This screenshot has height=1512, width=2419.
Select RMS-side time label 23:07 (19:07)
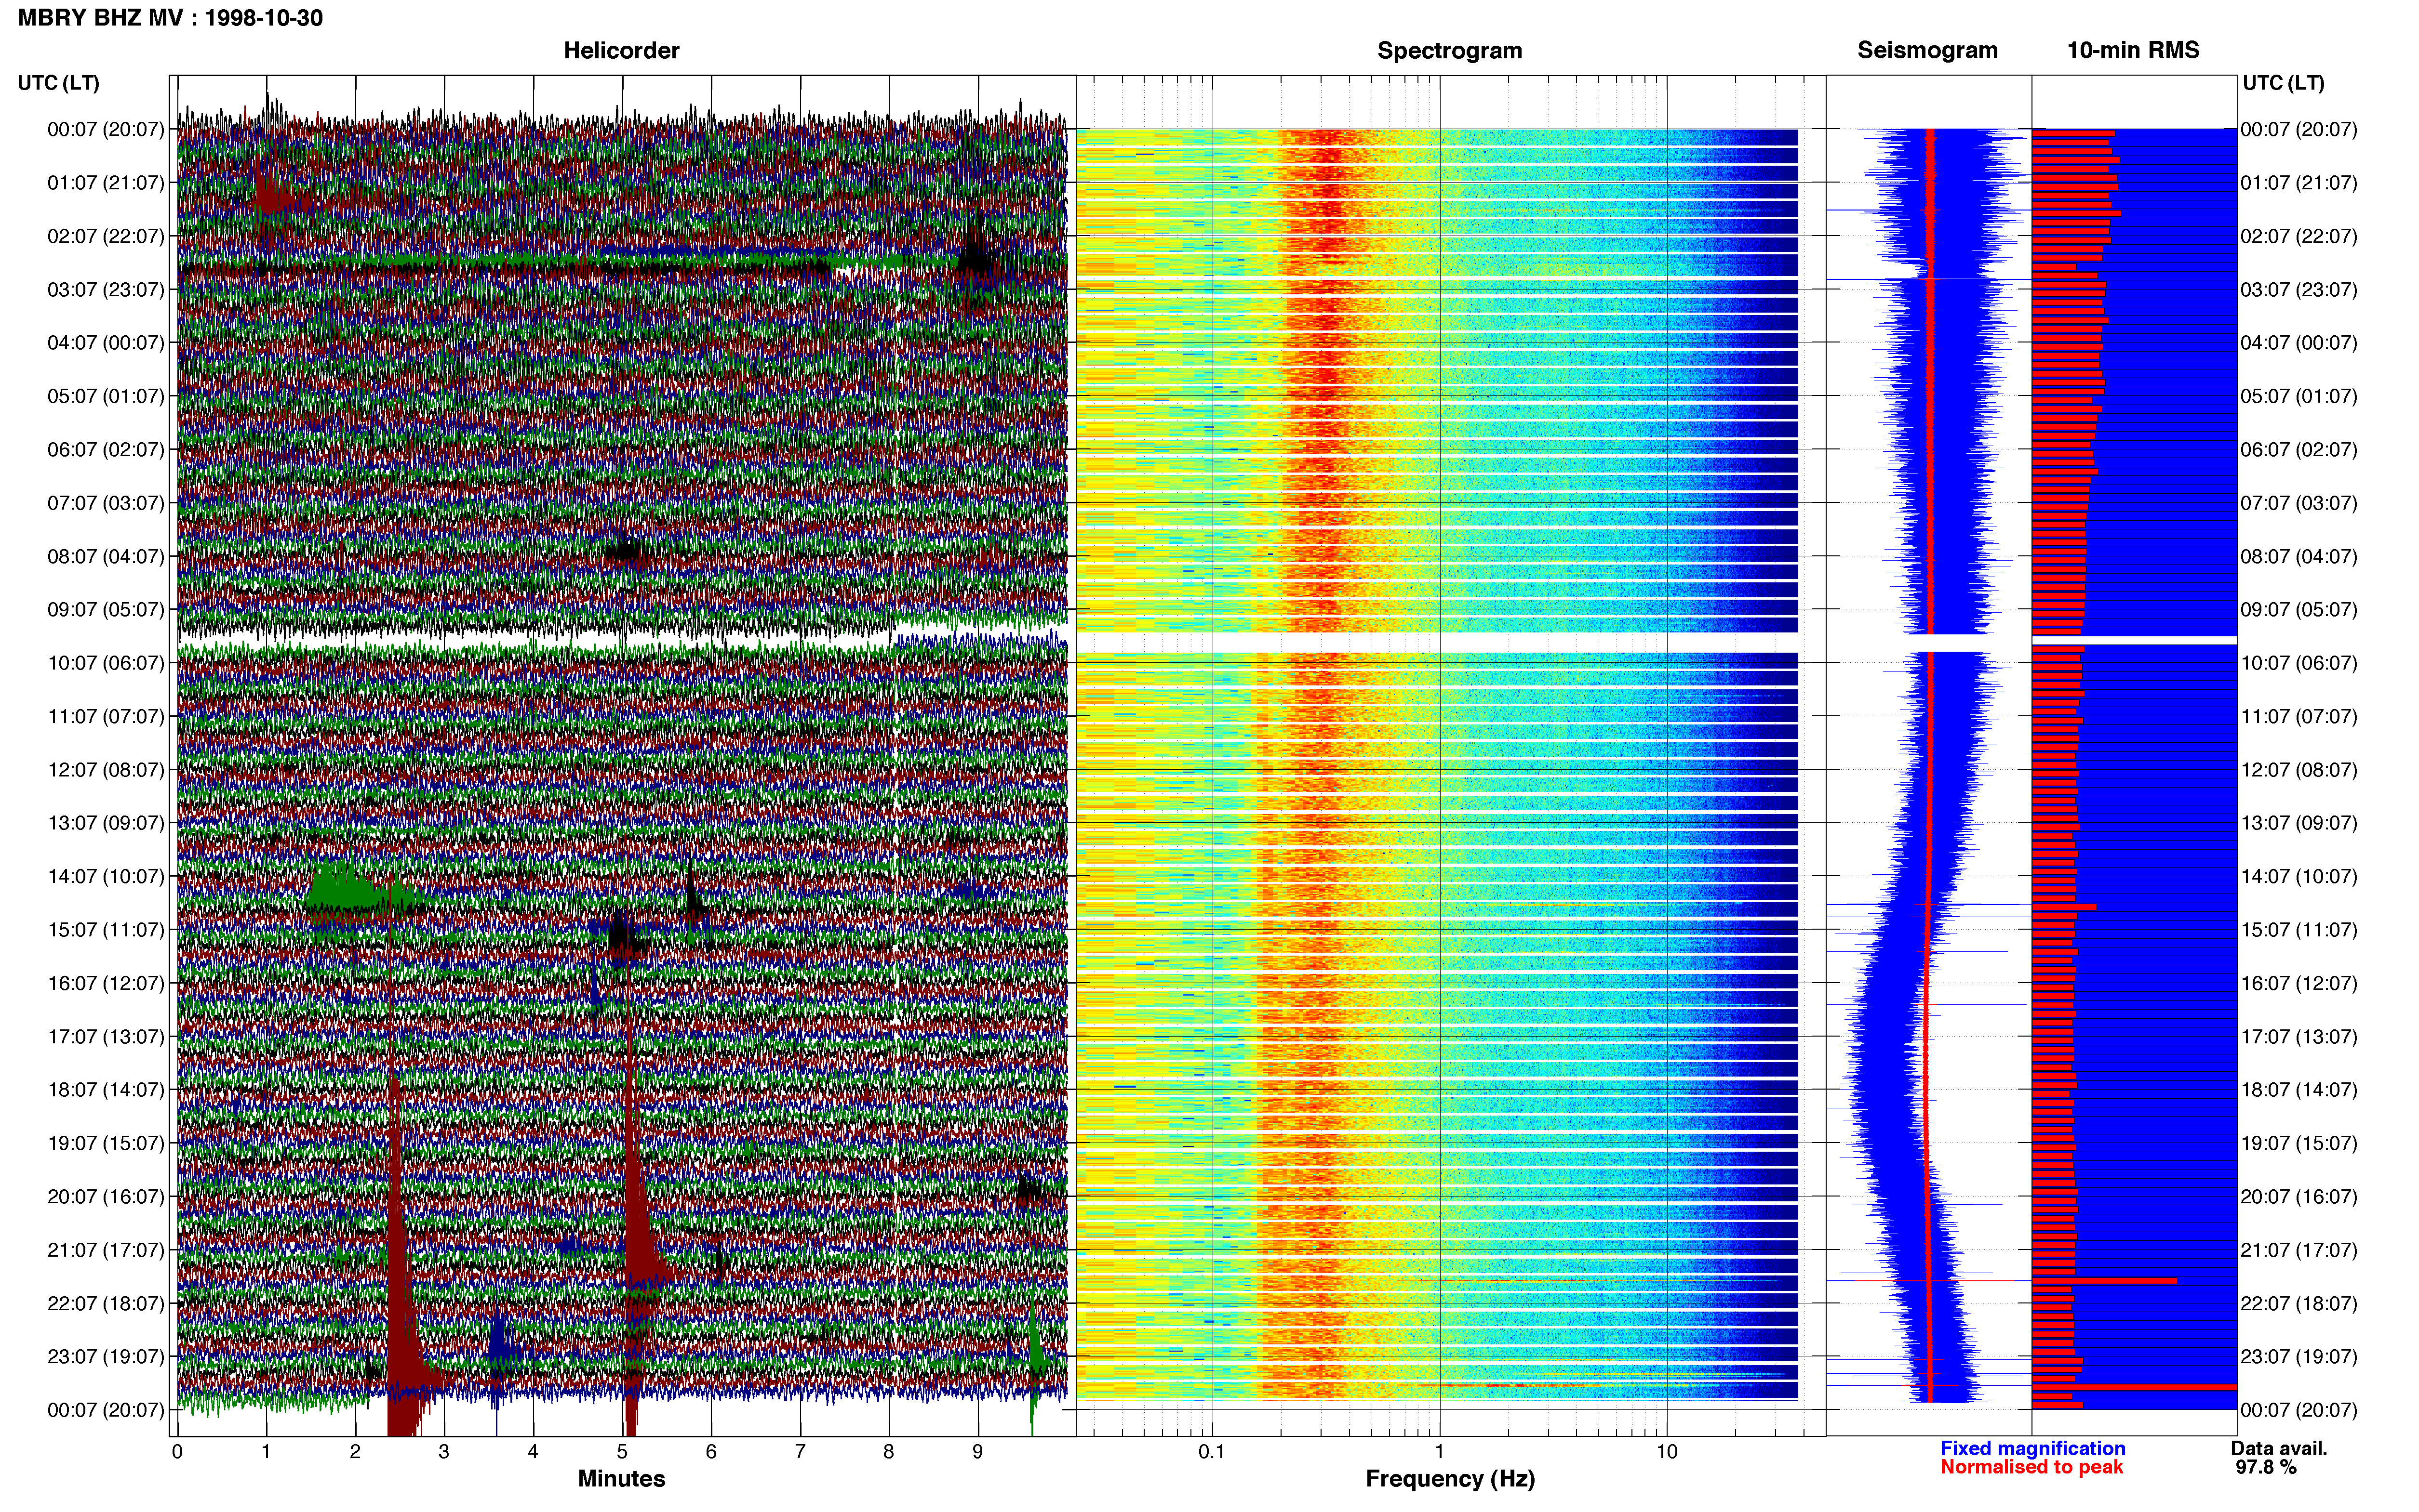coord(2299,1357)
